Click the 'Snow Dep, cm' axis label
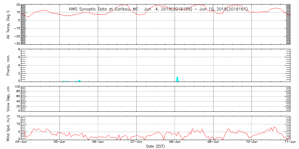 [8, 99]
